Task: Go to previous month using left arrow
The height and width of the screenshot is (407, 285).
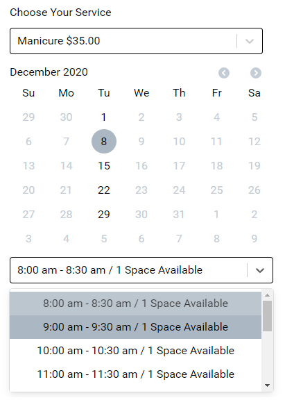Action: [224, 73]
